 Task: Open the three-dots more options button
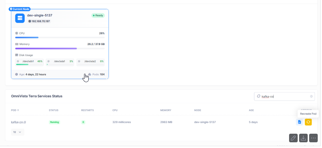313,138
